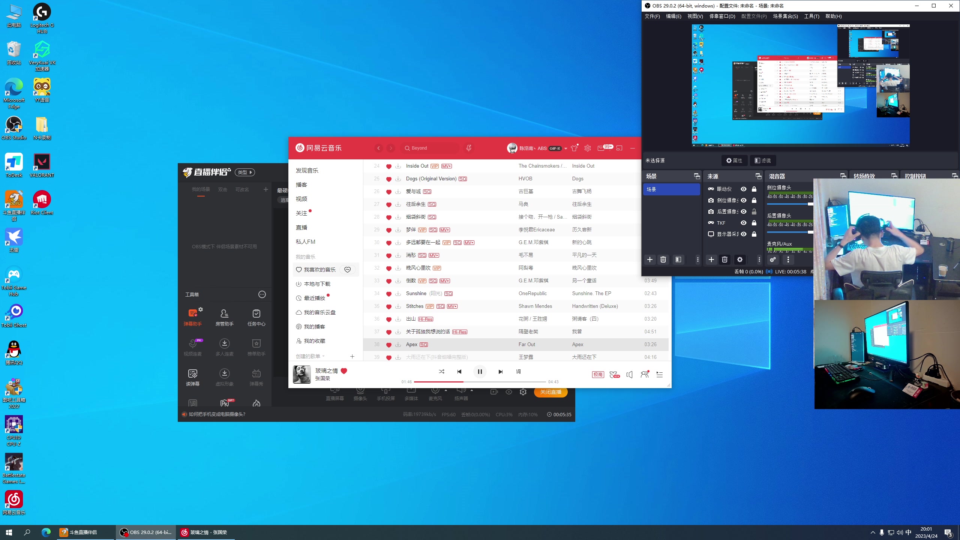Image resolution: width=960 pixels, height=540 pixels.
Task: Open 我的音乐云盘 in NetEase sidebar
Action: pos(320,312)
